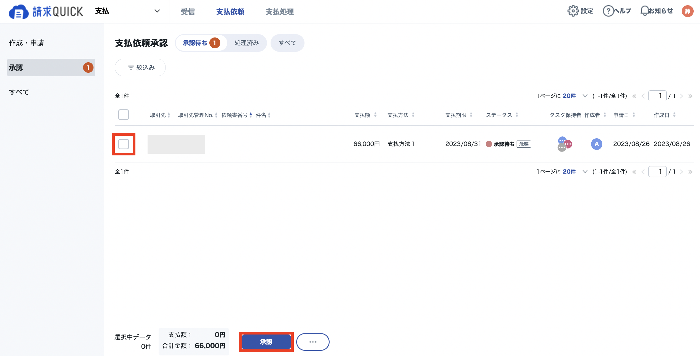This screenshot has height=356, width=700.
Task: Go to first page in top pager
Action: click(x=634, y=96)
